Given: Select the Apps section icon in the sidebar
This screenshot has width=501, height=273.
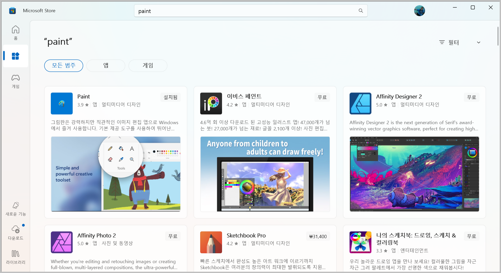Looking at the screenshot, I should 16,56.
